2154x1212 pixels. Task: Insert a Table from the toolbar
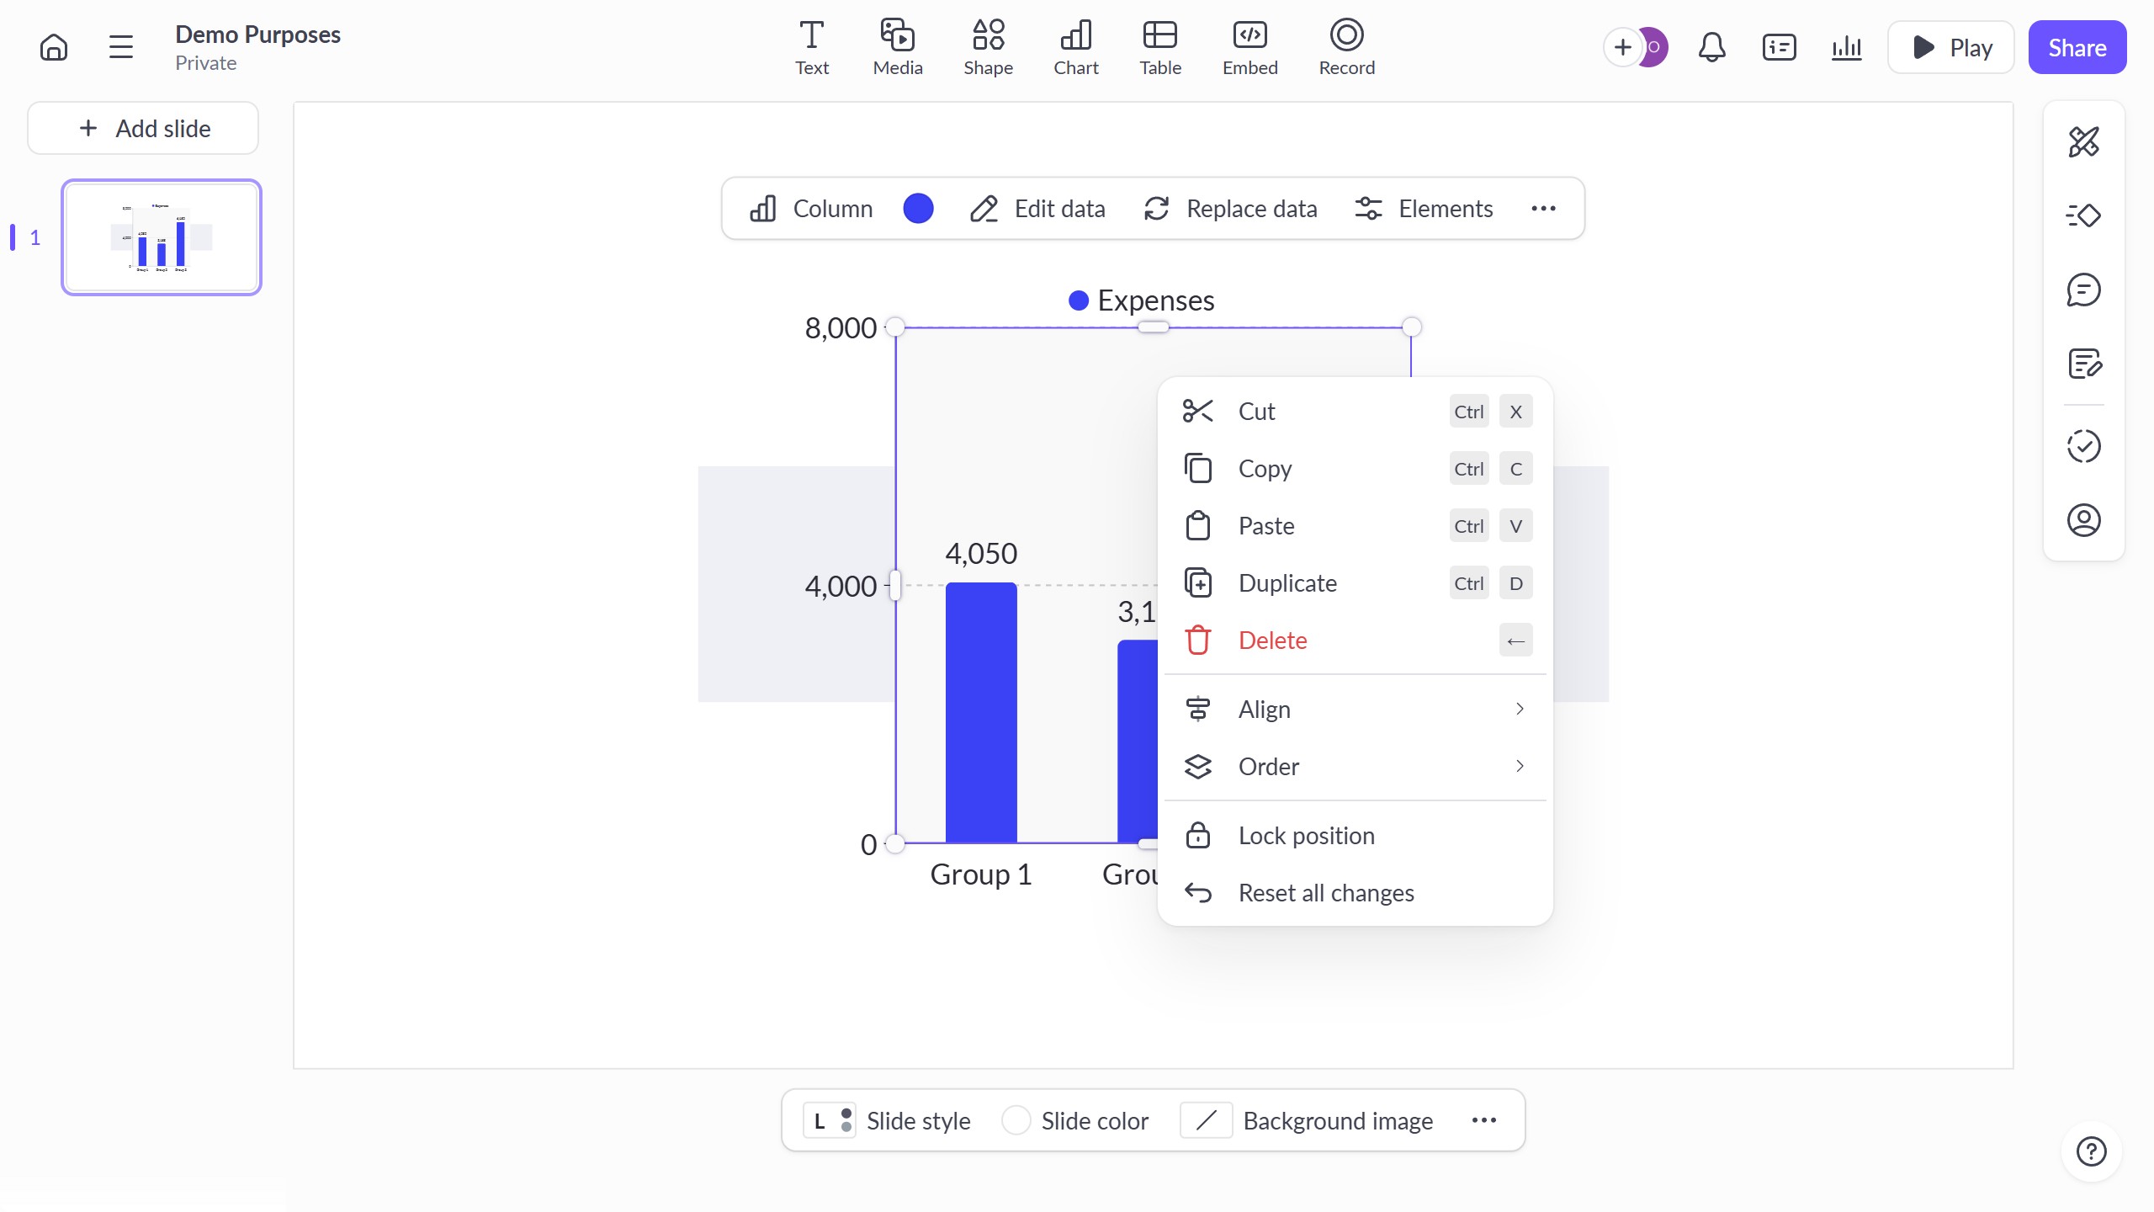[1159, 47]
